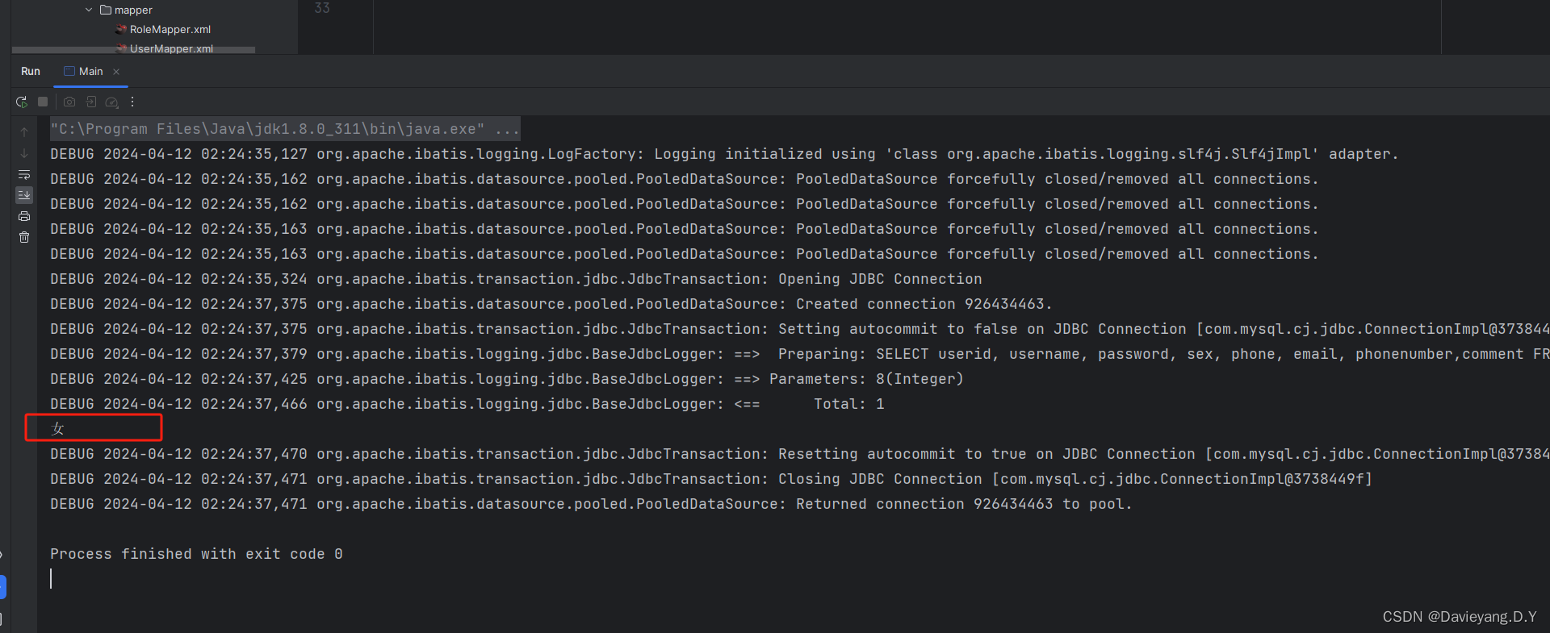This screenshot has height=633, width=1550.
Task: Click the 'Total: 1' log line
Action: [467, 404]
